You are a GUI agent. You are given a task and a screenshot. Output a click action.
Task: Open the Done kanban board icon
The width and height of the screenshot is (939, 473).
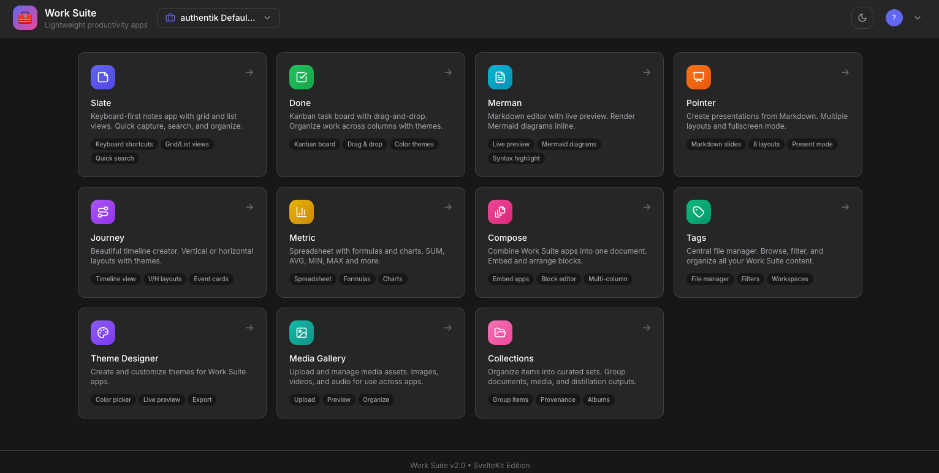[x=302, y=77]
